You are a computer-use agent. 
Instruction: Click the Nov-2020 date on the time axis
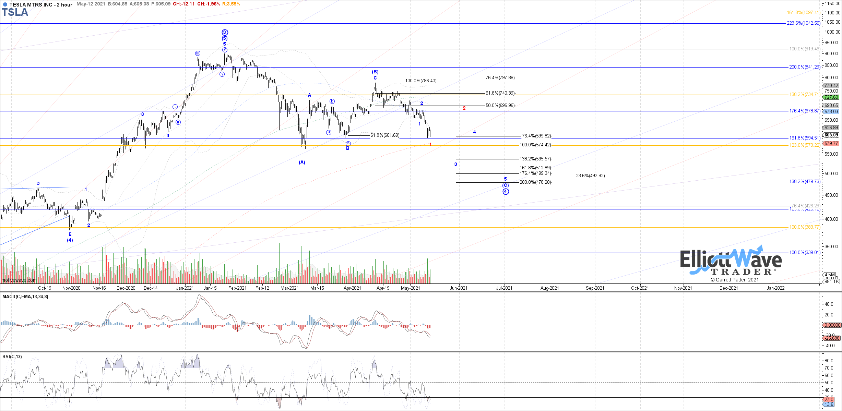coord(71,288)
